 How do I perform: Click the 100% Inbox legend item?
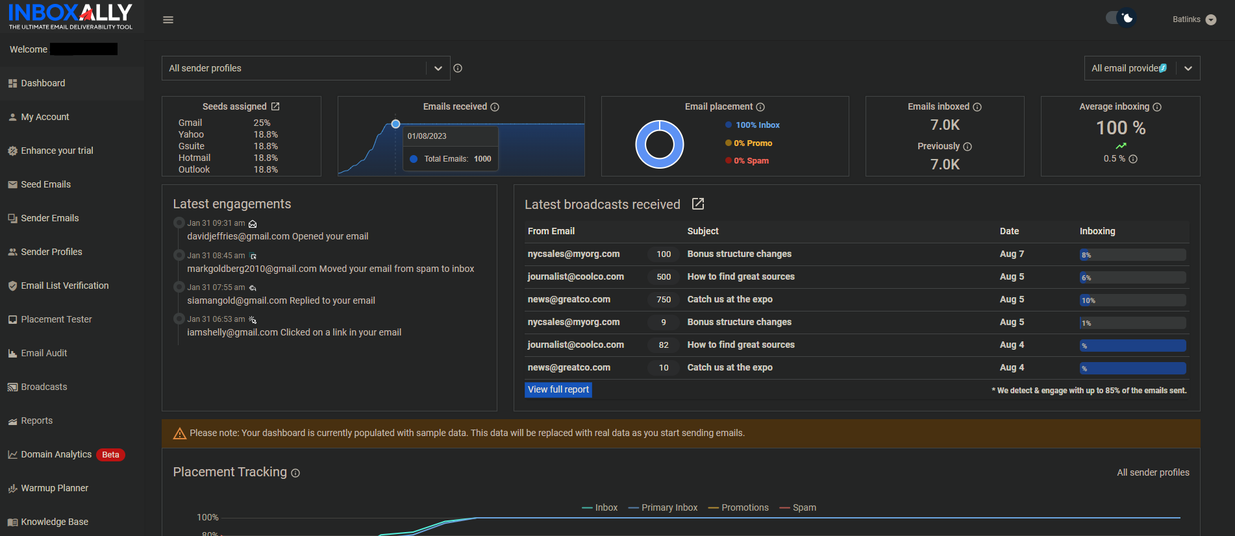coord(753,125)
